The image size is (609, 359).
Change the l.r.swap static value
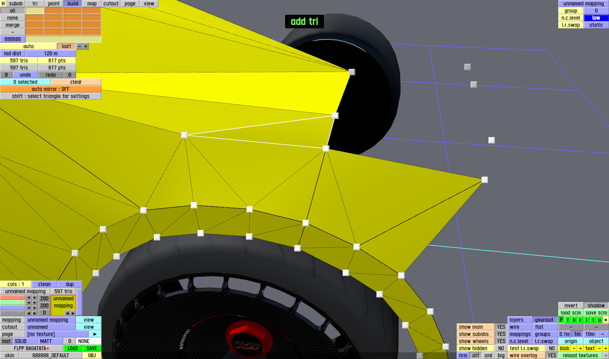(596, 25)
